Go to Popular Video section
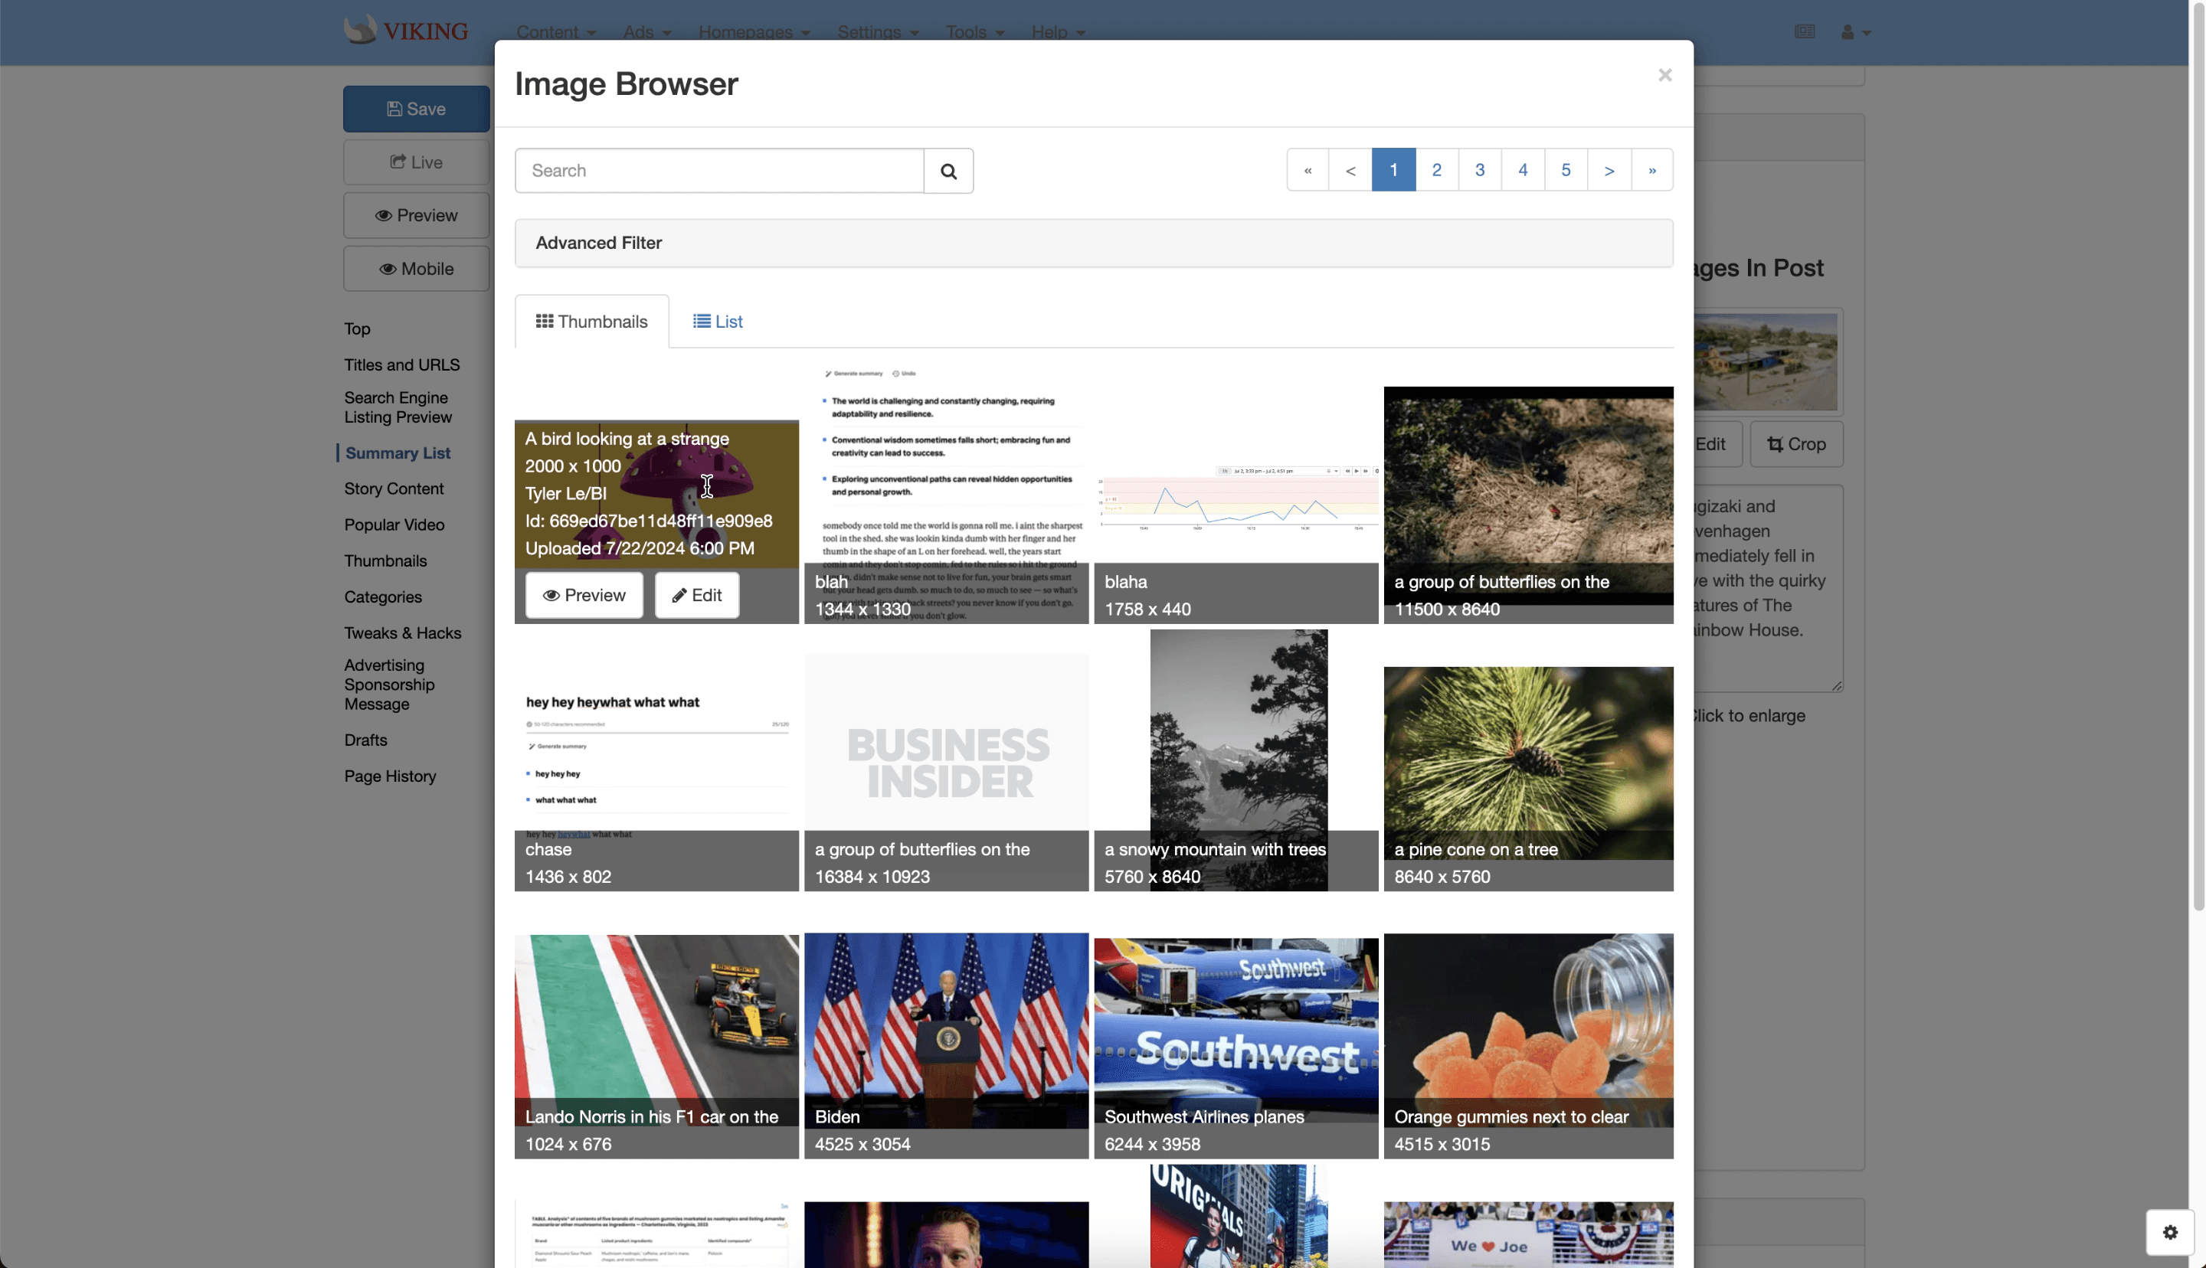 [394, 525]
